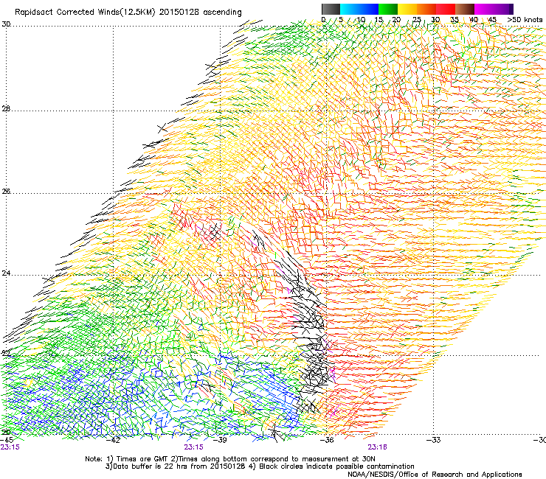This screenshot has width=546, height=479.
Task: Click the latitude label '30'
Action: point(6,24)
